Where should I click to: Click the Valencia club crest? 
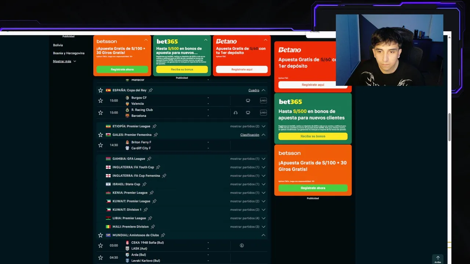coord(127,104)
